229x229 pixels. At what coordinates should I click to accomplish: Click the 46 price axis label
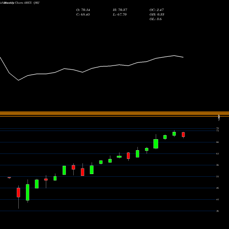[x=218, y=188]
